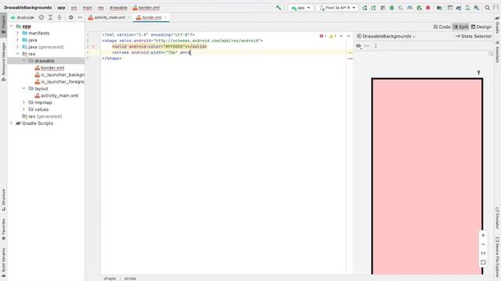Click the Collapse All icon in Project panel
501x281 pixels.
(59, 17)
